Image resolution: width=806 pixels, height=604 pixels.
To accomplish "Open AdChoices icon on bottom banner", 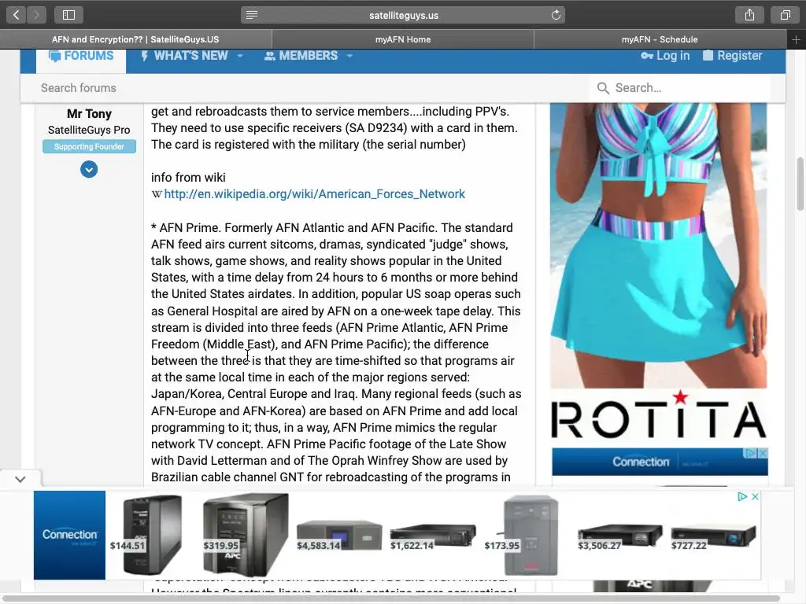I will tap(741, 497).
